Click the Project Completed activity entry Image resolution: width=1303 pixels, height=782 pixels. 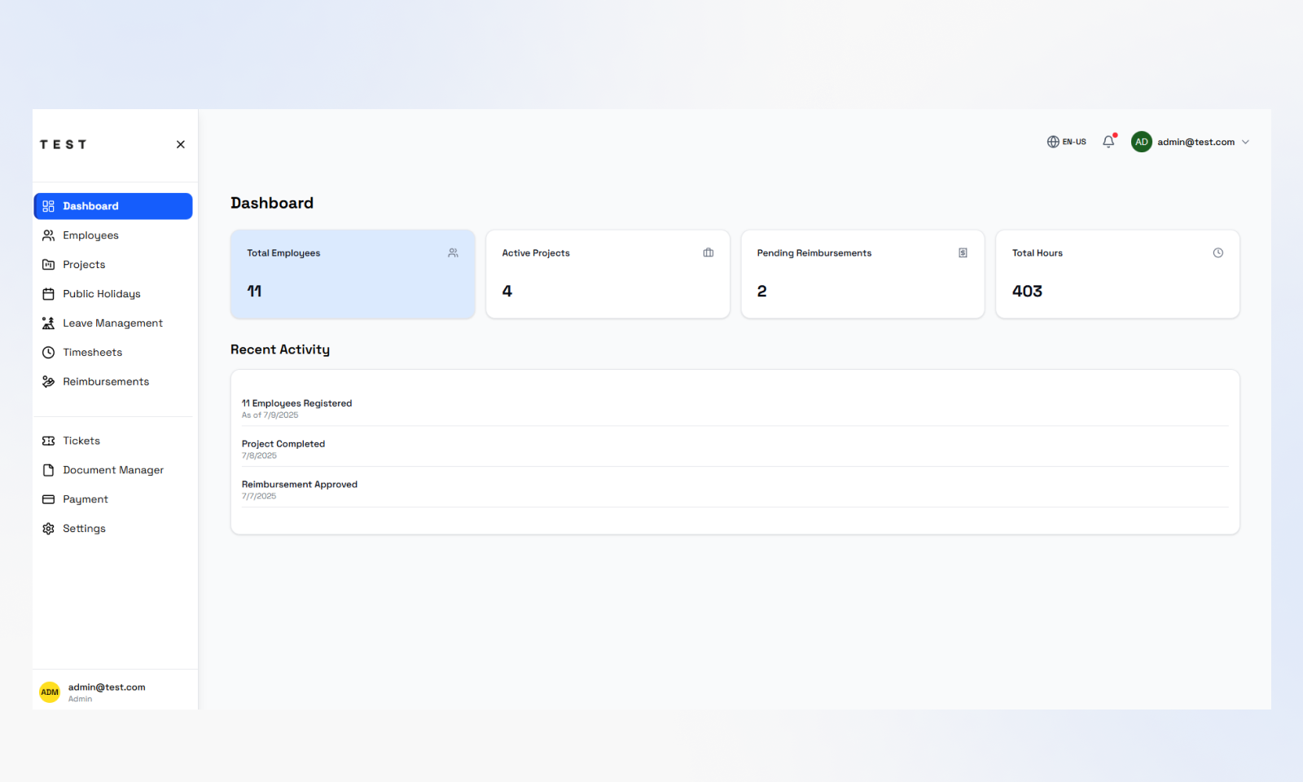point(283,444)
